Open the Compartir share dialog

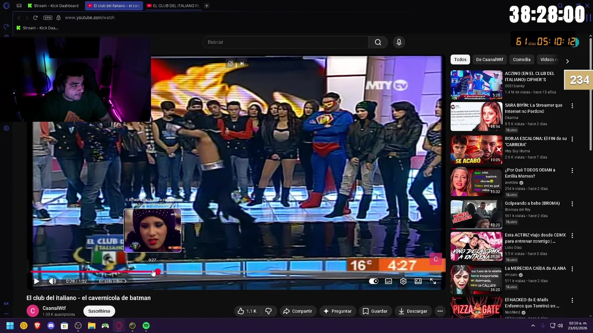click(297, 311)
